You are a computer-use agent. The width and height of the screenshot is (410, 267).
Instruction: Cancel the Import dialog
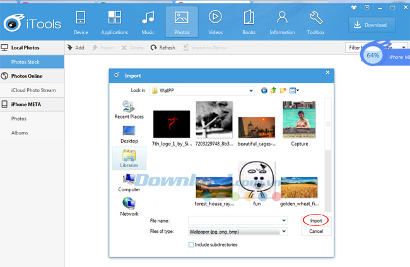tap(316, 232)
